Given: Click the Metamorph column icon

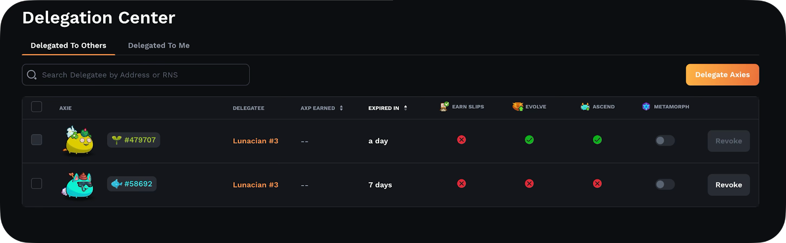Looking at the screenshot, I should [x=646, y=107].
